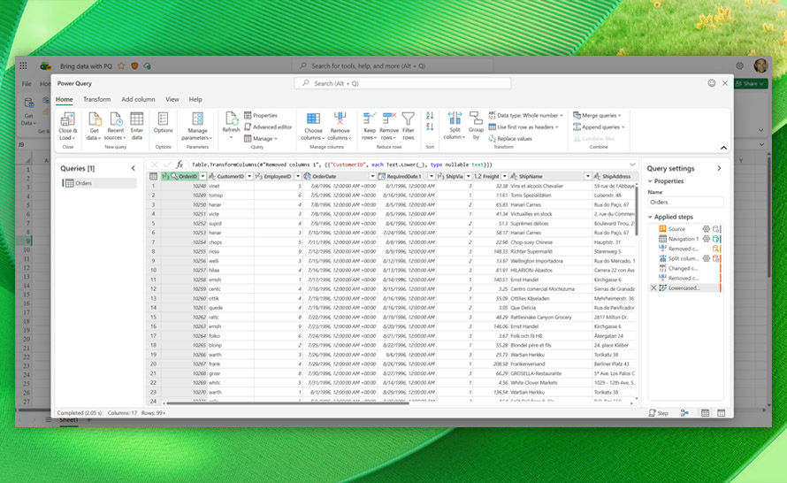Click the Replace values tool
The image size is (787, 483).
(x=513, y=139)
